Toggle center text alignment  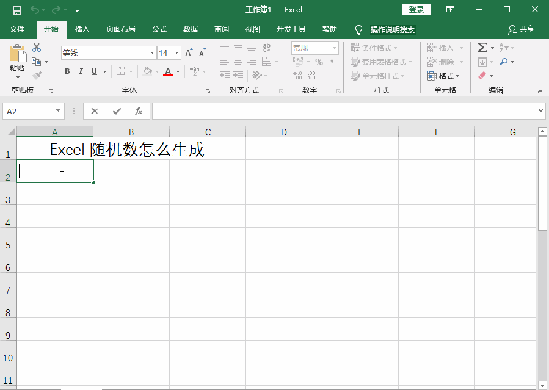238,62
